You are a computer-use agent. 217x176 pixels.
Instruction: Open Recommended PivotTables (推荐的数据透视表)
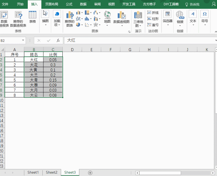(x=18, y=19)
